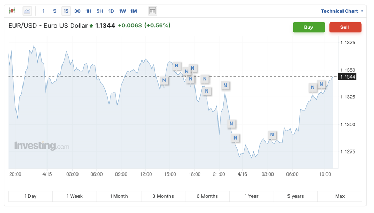The width and height of the screenshot is (374, 213).
Task: Open the news marker at the 21:00 spike
Action: click(x=225, y=85)
